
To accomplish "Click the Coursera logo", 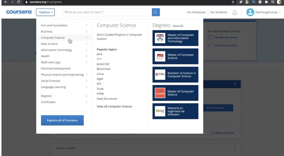I will (x=19, y=12).
